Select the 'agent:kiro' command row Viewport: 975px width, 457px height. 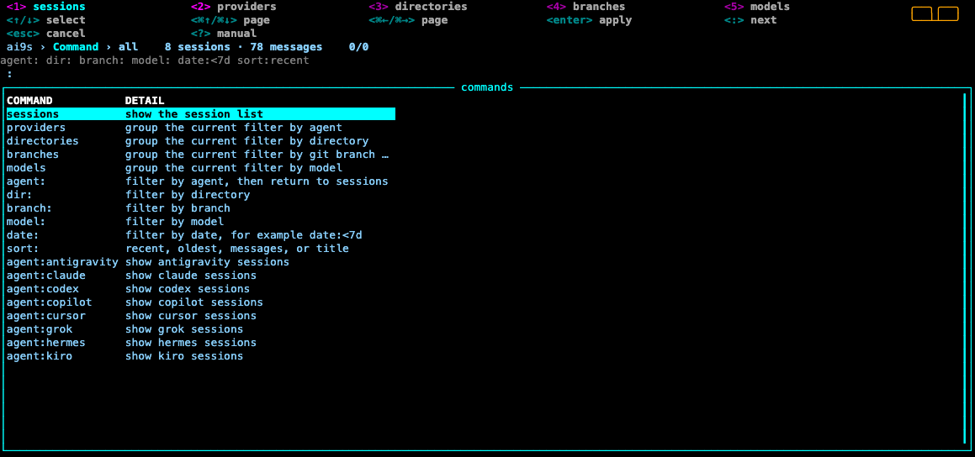point(201,356)
